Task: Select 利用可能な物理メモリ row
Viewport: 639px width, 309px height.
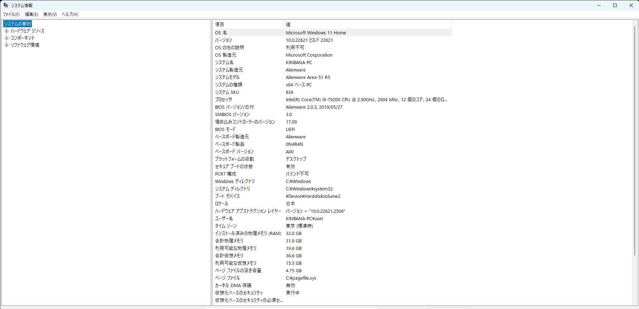Action: (x=332, y=248)
